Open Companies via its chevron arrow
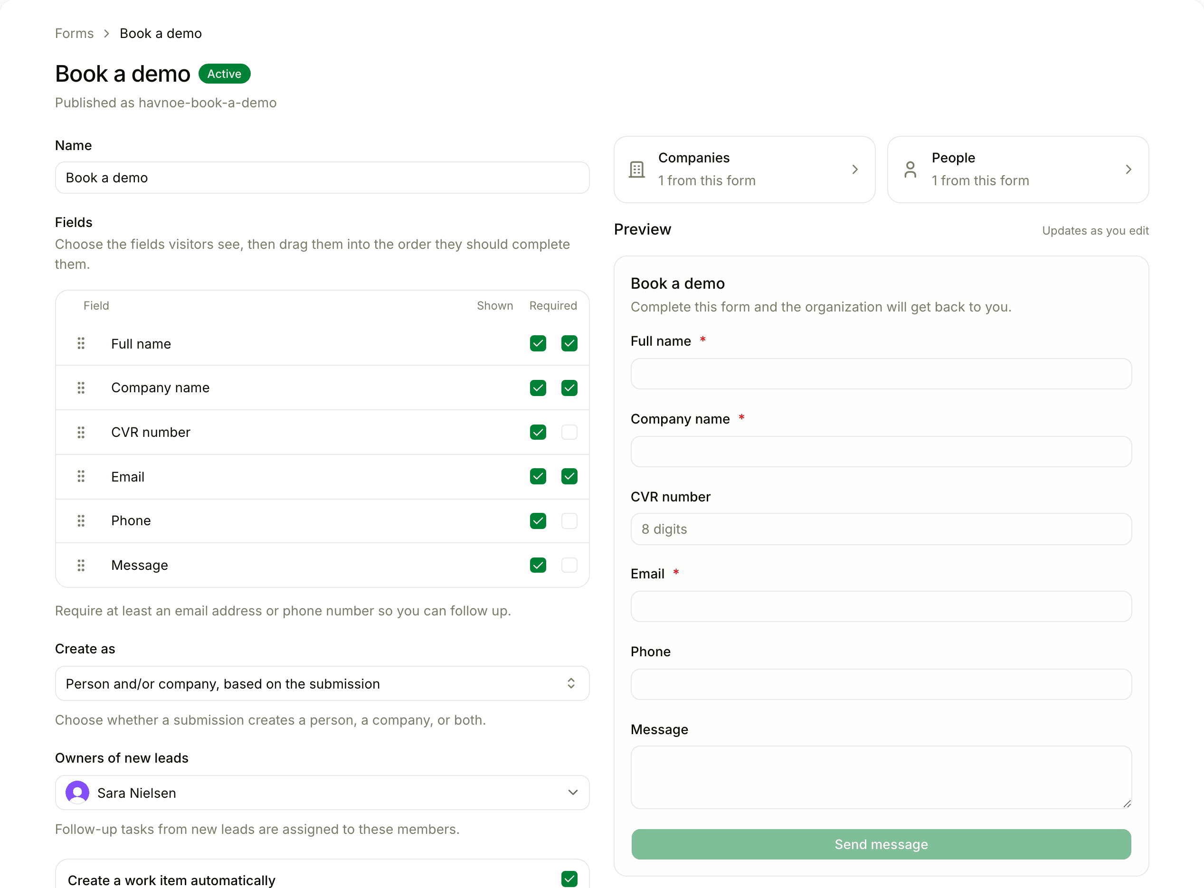 point(854,170)
